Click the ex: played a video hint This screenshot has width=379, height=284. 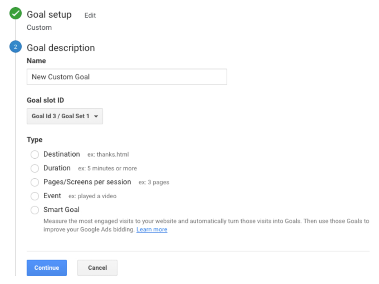pos(92,196)
